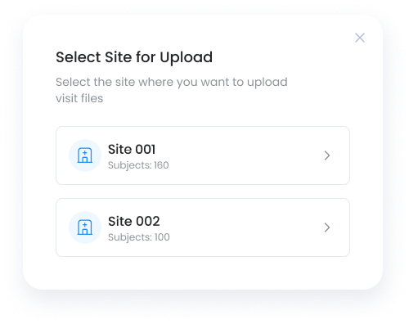Click empty dialog area below Site 002 card
409x324 pixels.
(x=203, y=272)
